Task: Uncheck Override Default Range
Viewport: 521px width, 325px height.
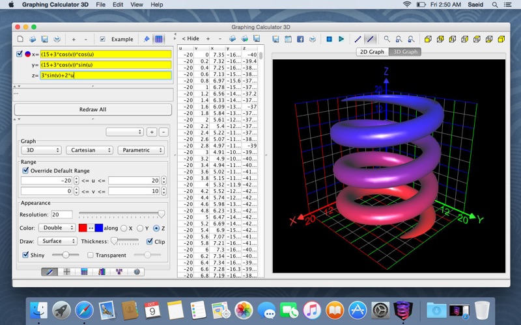Action: [25, 170]
